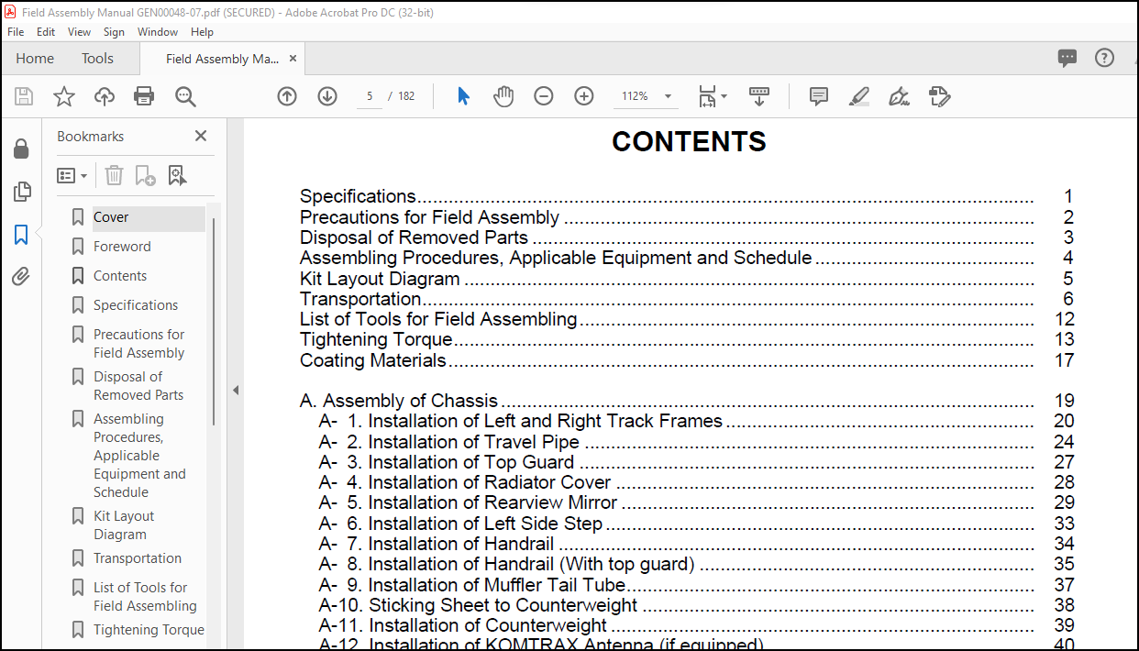
Task: Click Coating Materials contents entry
Action: [x=686, y=360]
